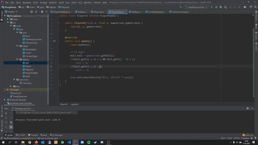258x145 pixels.
Task: Open the File menu
Action: point(7,2)
